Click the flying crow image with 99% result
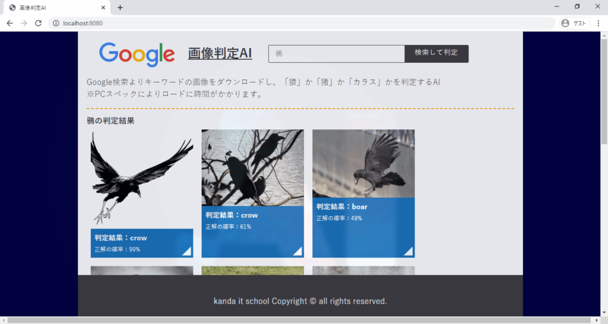Screen dimensions: 608x324 tap(142, 178)
